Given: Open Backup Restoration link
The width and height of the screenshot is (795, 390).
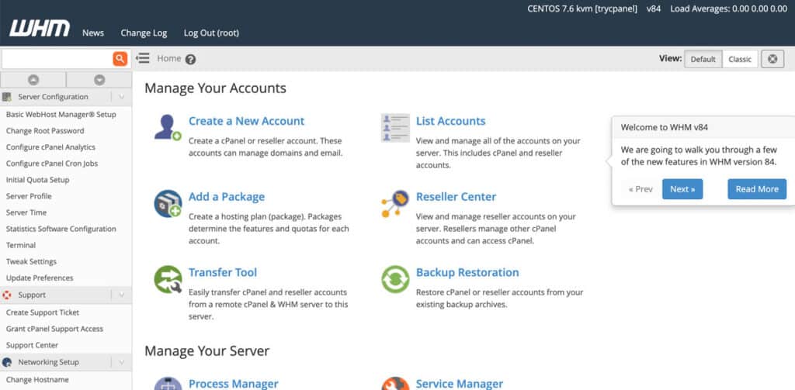Looking at the screenshot, I should tap(467, 272).
